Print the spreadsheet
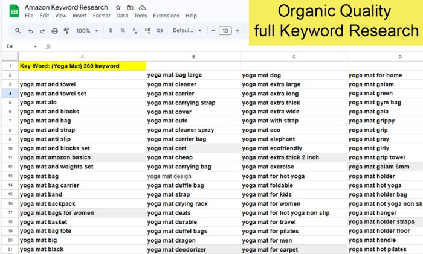Screen dimensions: 423x254 click(x=54, y=31)
